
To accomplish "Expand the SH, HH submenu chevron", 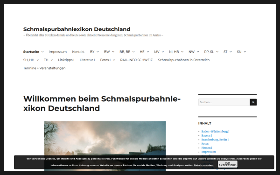I will [38, 60].
